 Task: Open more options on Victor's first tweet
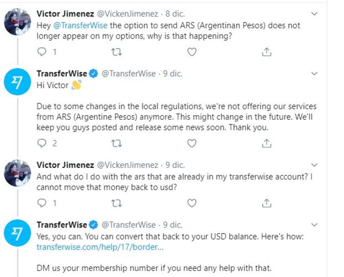314,14
